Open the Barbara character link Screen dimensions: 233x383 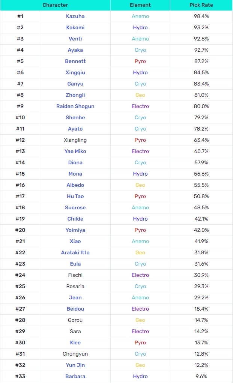pyautogui.click(x=75, y=376)
